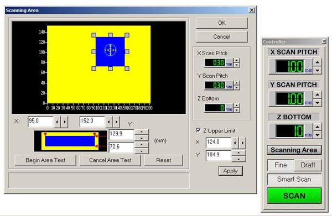Viewport: 332px width, 216px height.
Task: Click top-middle handle of blue scan area
Action: (x=110, y=35)
